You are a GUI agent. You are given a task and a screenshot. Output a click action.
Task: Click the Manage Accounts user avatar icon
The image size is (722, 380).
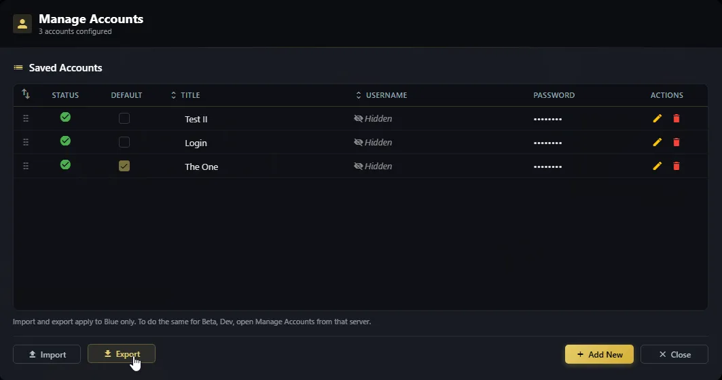pos(22,24)
